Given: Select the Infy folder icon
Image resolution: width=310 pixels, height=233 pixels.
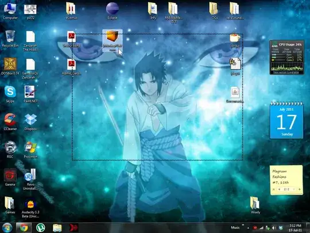Looking at the screenshot, I should click(153, 11).
